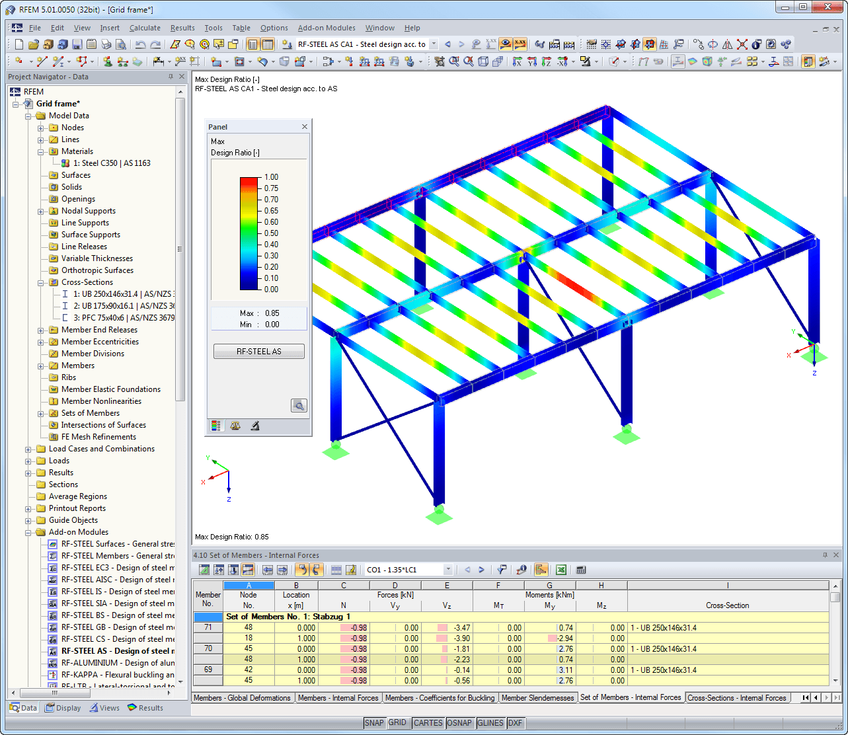Click the isometric view cube icon

pos(483,61)
